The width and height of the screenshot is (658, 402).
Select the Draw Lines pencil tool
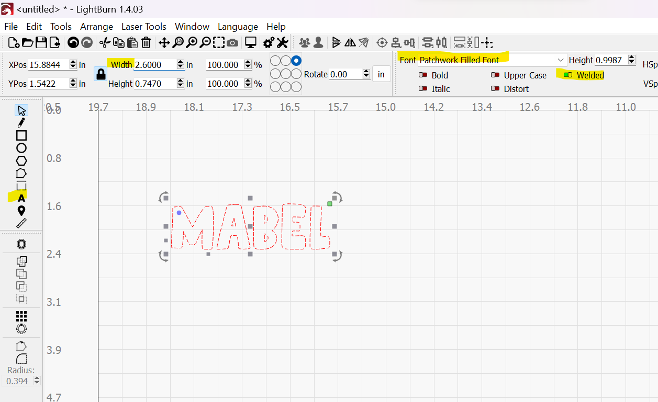click(21, 123)
